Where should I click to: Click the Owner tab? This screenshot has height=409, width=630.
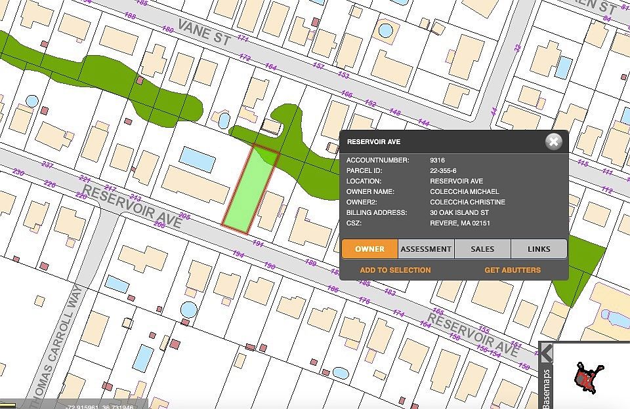click(x=369, y=249)
